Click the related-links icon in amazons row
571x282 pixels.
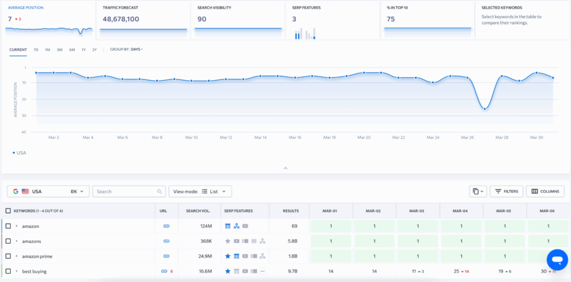(263, 241)
